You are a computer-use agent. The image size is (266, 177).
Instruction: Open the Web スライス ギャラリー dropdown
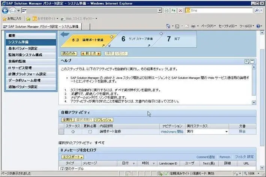pos(96,19)
